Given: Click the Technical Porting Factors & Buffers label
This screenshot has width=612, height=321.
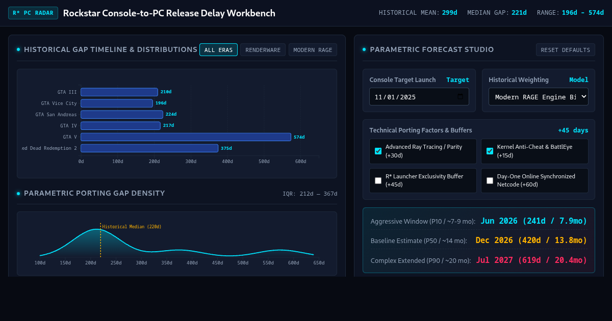Looking at the screenshot, I should (421, 130).
